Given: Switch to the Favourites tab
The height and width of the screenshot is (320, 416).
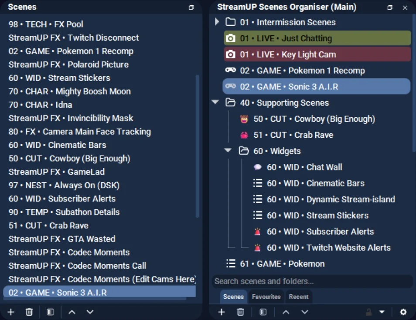Looking at the screenshot, I should click(x=266, y=296).
